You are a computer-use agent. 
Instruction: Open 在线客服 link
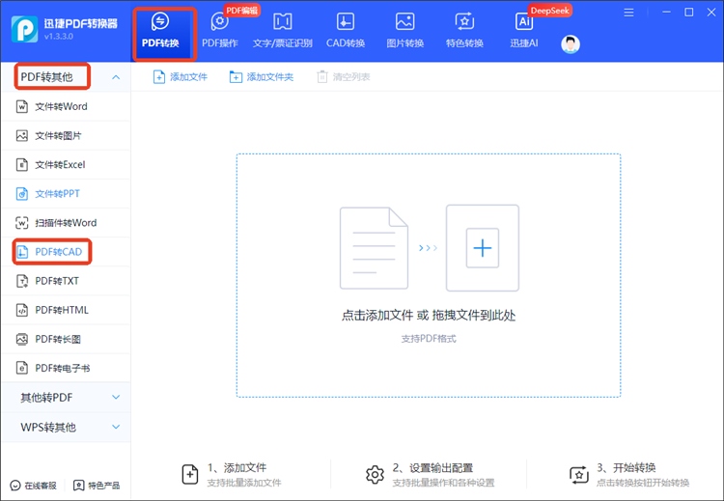pyautogui.click(x=33, y=486)
